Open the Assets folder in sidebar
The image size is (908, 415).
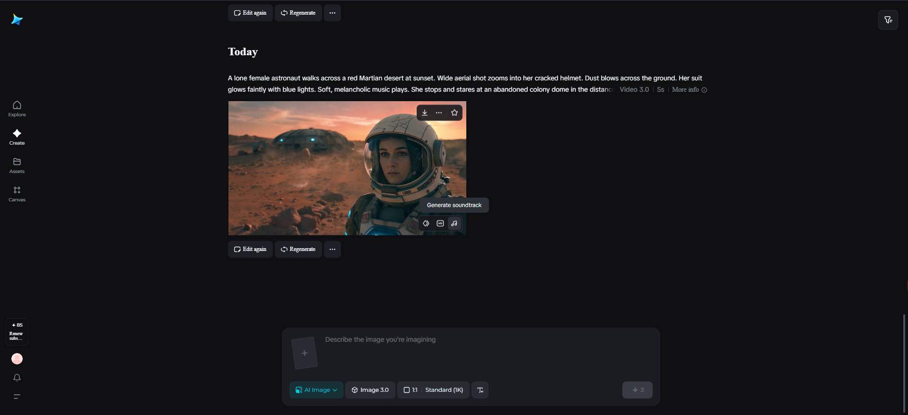click(x=17, y=165)
